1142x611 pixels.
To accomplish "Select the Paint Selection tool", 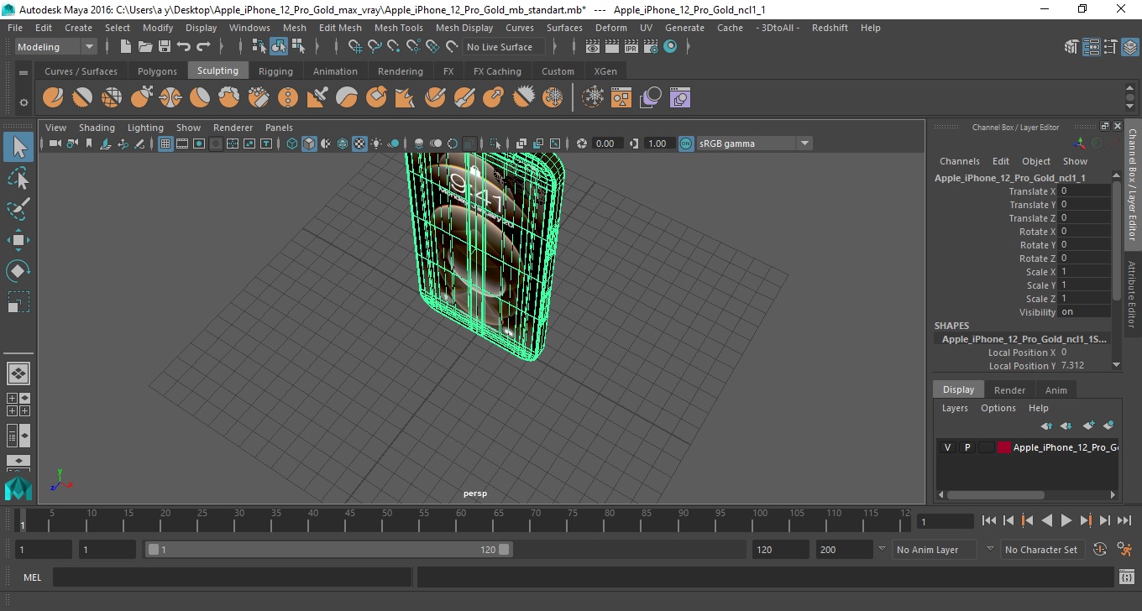I will [18, 209].
